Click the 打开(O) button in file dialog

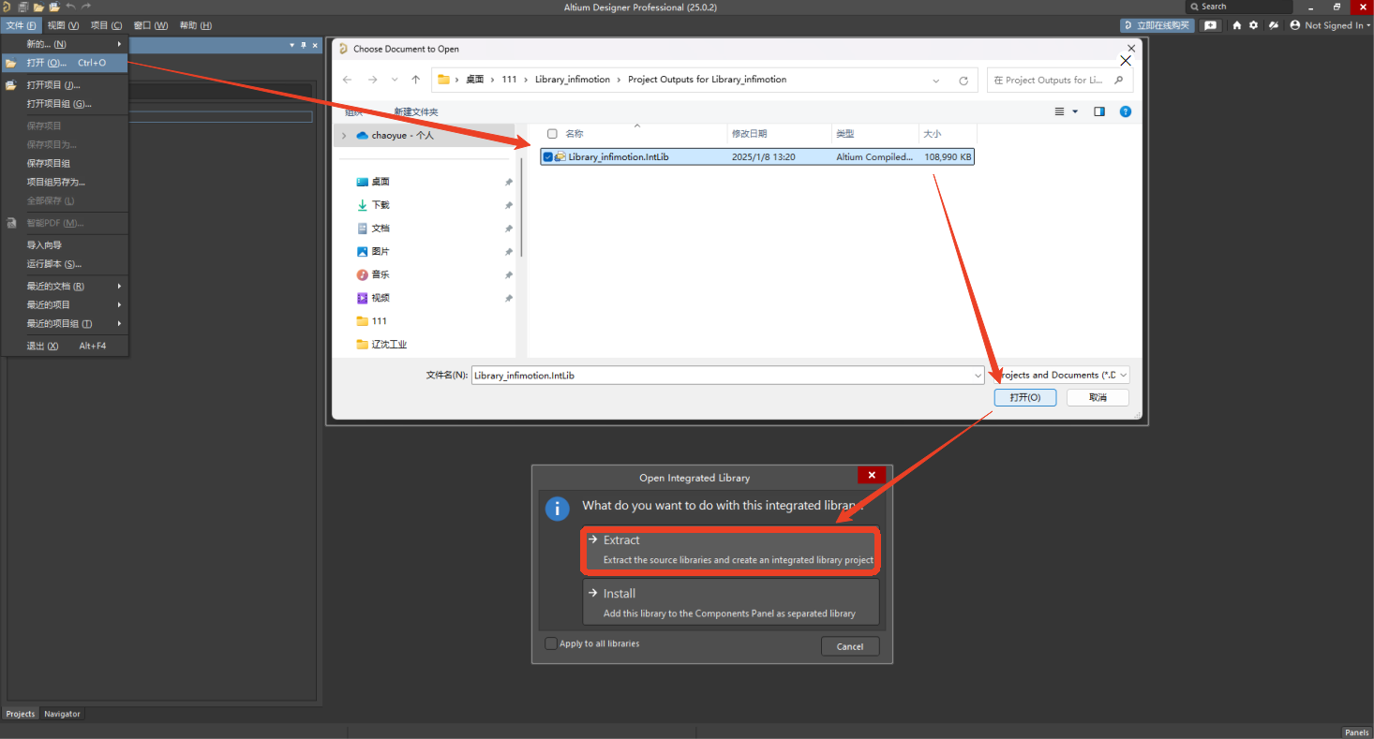(x=1025, y=397)
